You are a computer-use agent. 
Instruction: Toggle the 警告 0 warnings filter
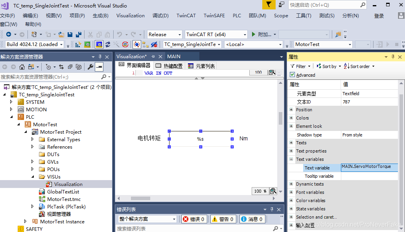223,219
